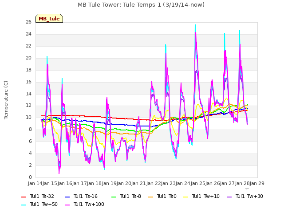Click the Tul1_Tw+30 legend label
This screenshot has width=284, height=213.
tap(249, 196)
